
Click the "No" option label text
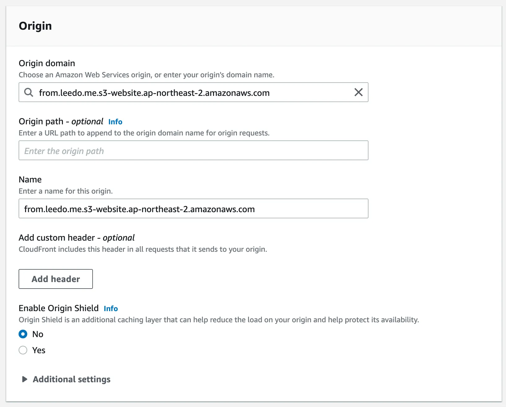click(38, 334)
